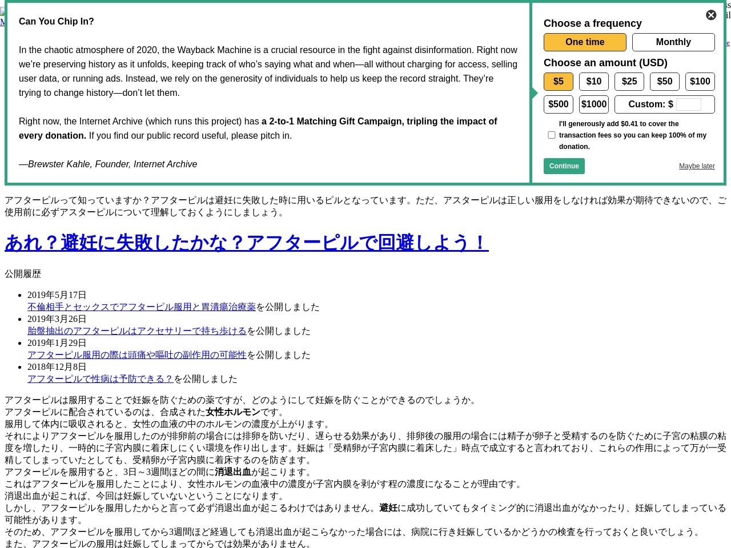Image resolution: width=731 pixels, height=548 pixels.
Task: Select the Monthly frequency option
Action: pos(673,42)
